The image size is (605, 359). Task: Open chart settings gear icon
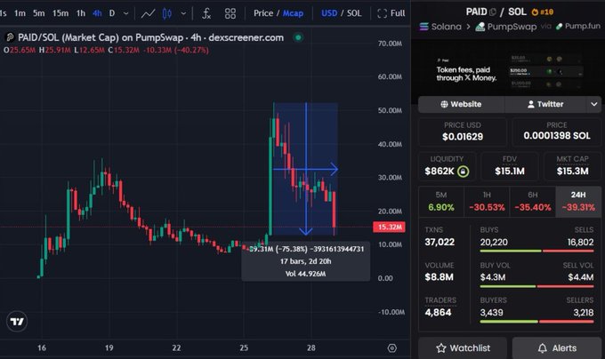392,348
